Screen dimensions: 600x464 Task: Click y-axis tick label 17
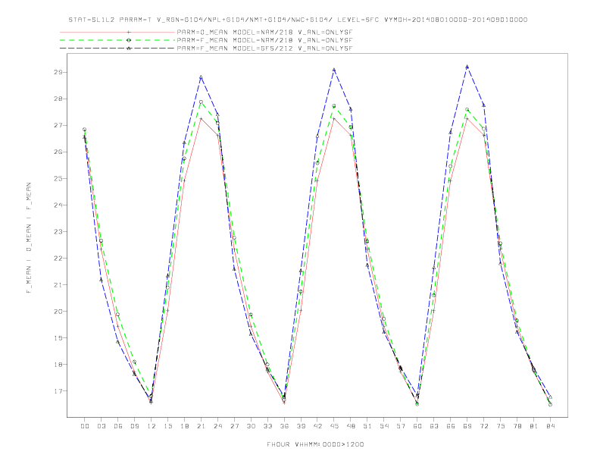click(59, 391)
